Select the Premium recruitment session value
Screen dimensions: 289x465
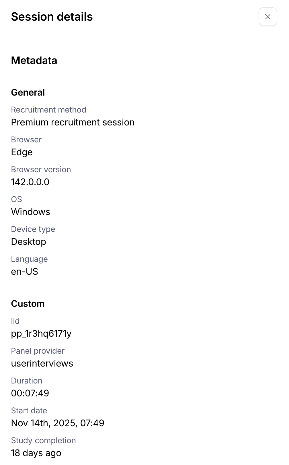pyautogui.click(x=73, y=122)
